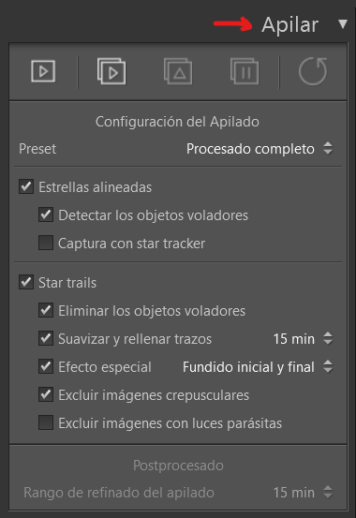Toggle the Efecto especial checkbox
The image size is (356, 518).
[46, 366]
